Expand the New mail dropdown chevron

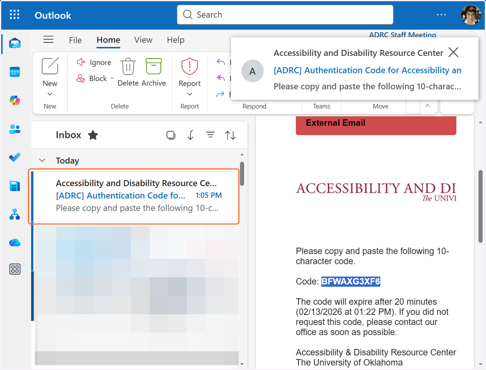pyautogui.click(x=50, y=94)
